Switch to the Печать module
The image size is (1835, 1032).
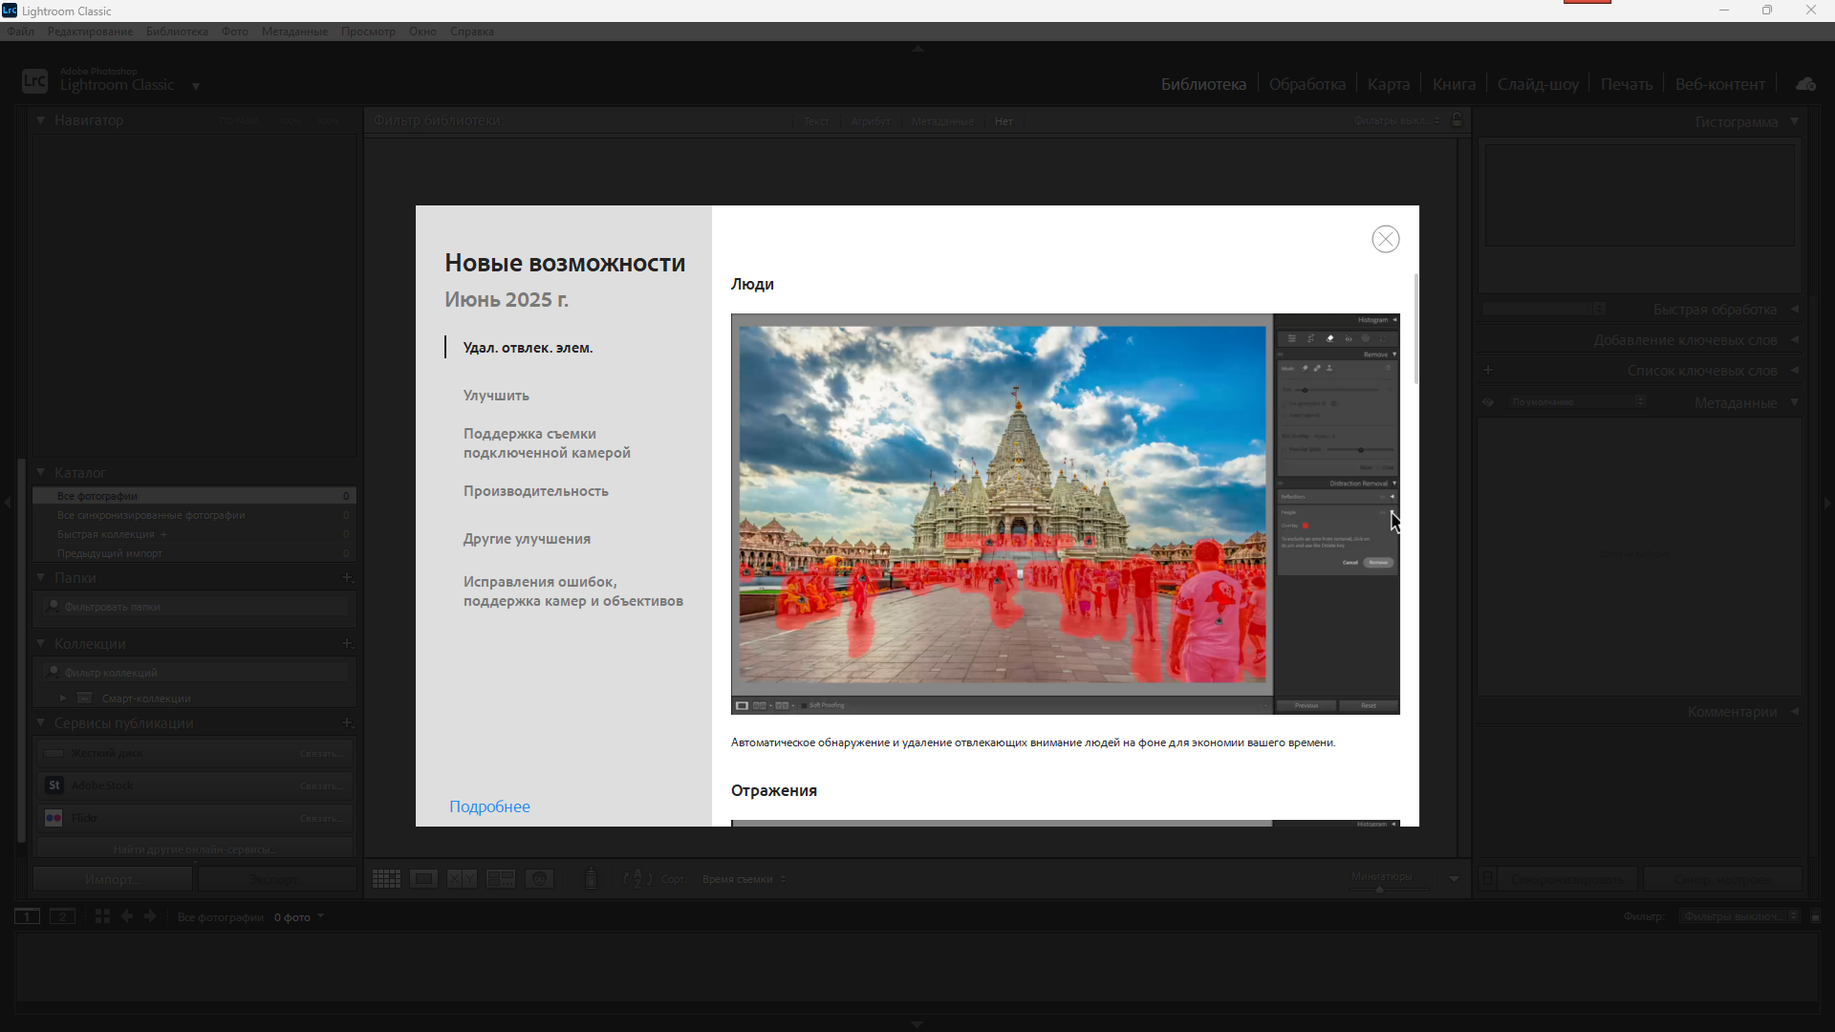[1626, 84]
